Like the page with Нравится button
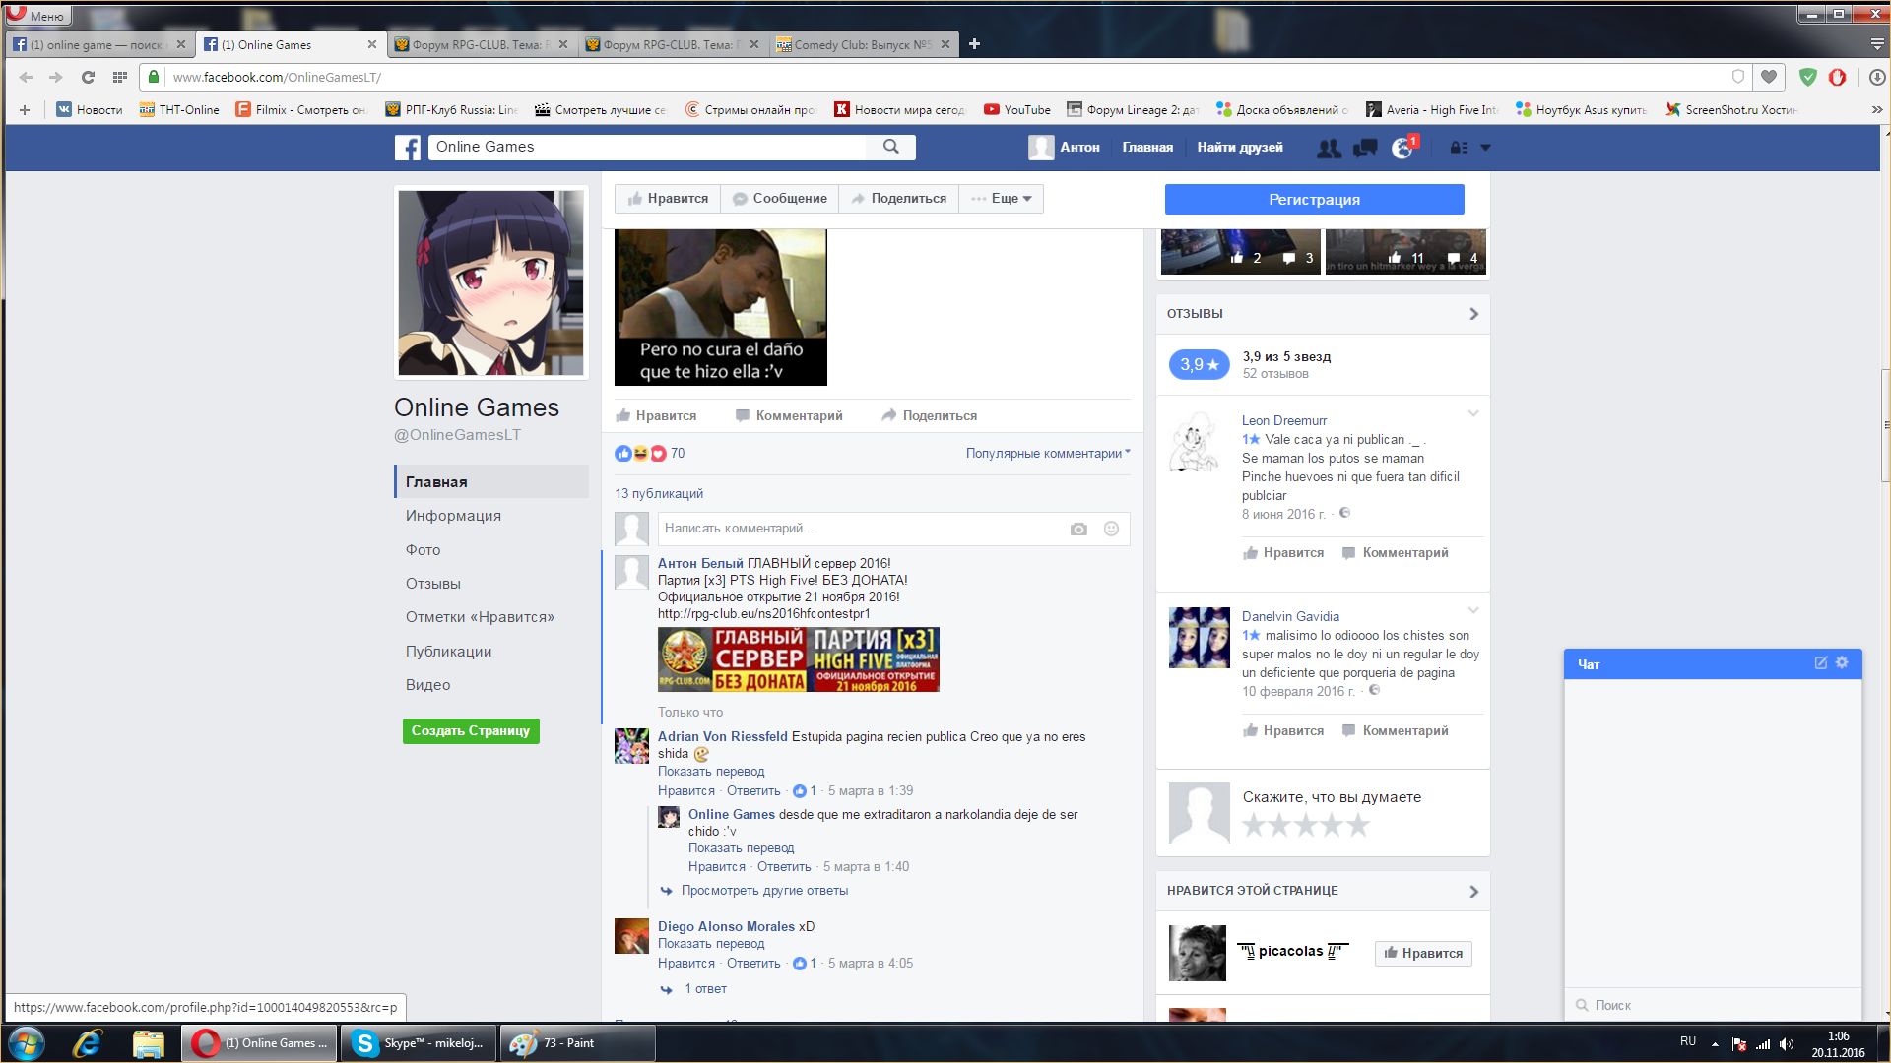The image size is (1891, 1063). 668,199
